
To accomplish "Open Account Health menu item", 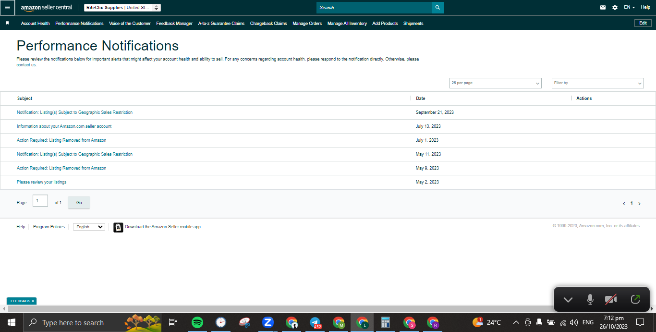I will coord(35,24).
